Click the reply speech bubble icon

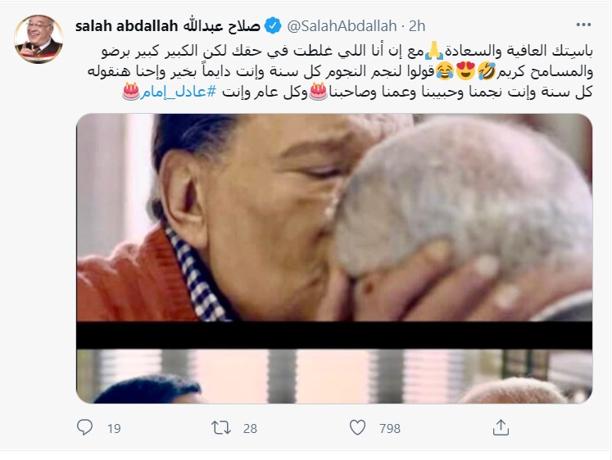pos(84,427)
